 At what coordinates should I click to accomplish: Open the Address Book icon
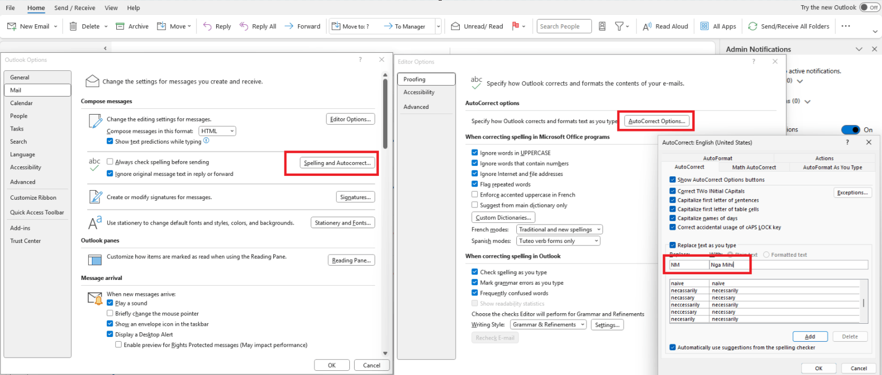pos(602,26)
